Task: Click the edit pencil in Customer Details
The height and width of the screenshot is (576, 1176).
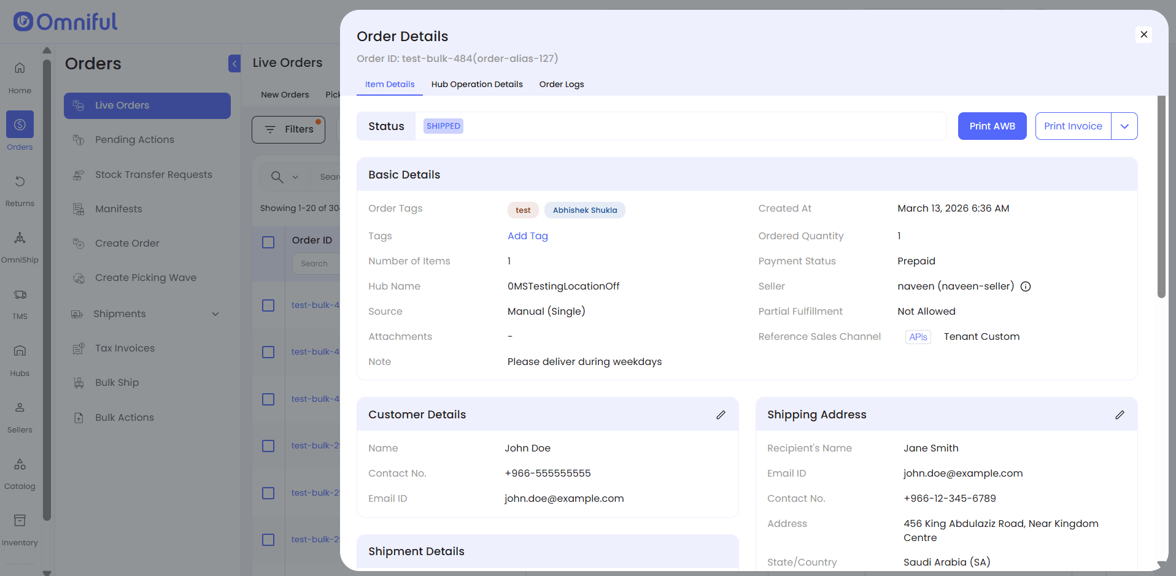Action: 721,415
